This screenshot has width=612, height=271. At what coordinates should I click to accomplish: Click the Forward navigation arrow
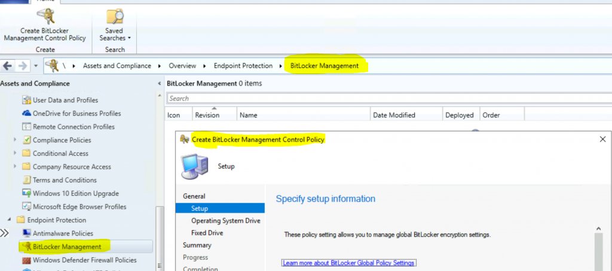[23, 66]
